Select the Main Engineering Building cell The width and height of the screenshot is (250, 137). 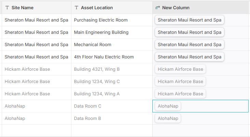[x=112, y=32]
